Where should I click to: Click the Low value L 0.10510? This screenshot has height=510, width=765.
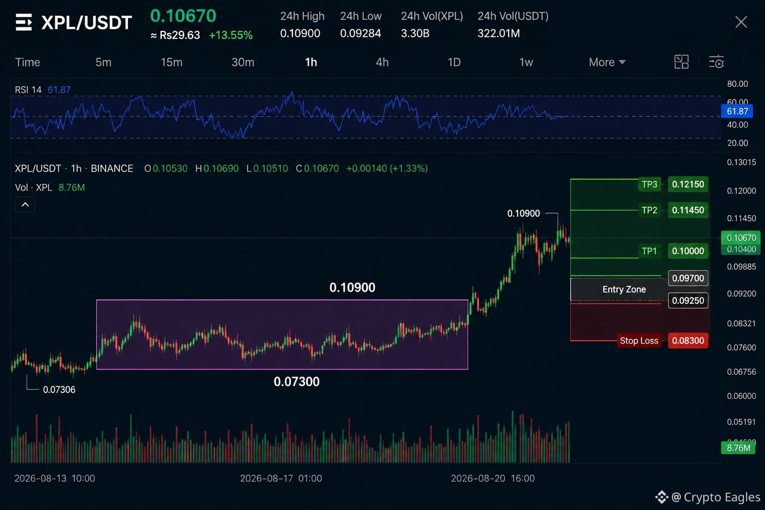click(267, 168)
